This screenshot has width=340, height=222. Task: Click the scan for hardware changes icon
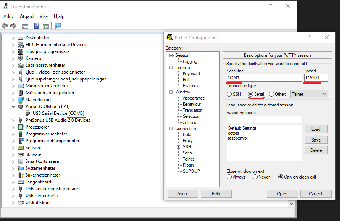[58, 26]
